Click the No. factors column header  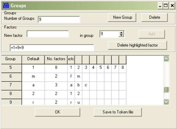click(56, 59)
